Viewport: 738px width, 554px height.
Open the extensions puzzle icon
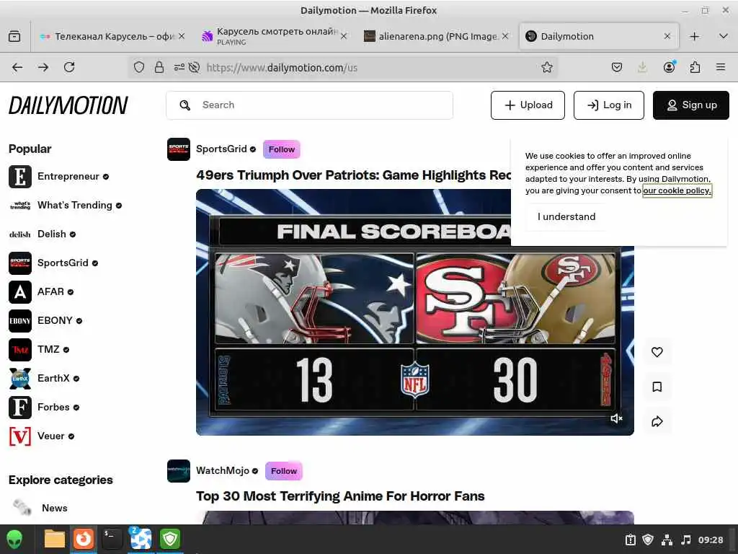695,67
